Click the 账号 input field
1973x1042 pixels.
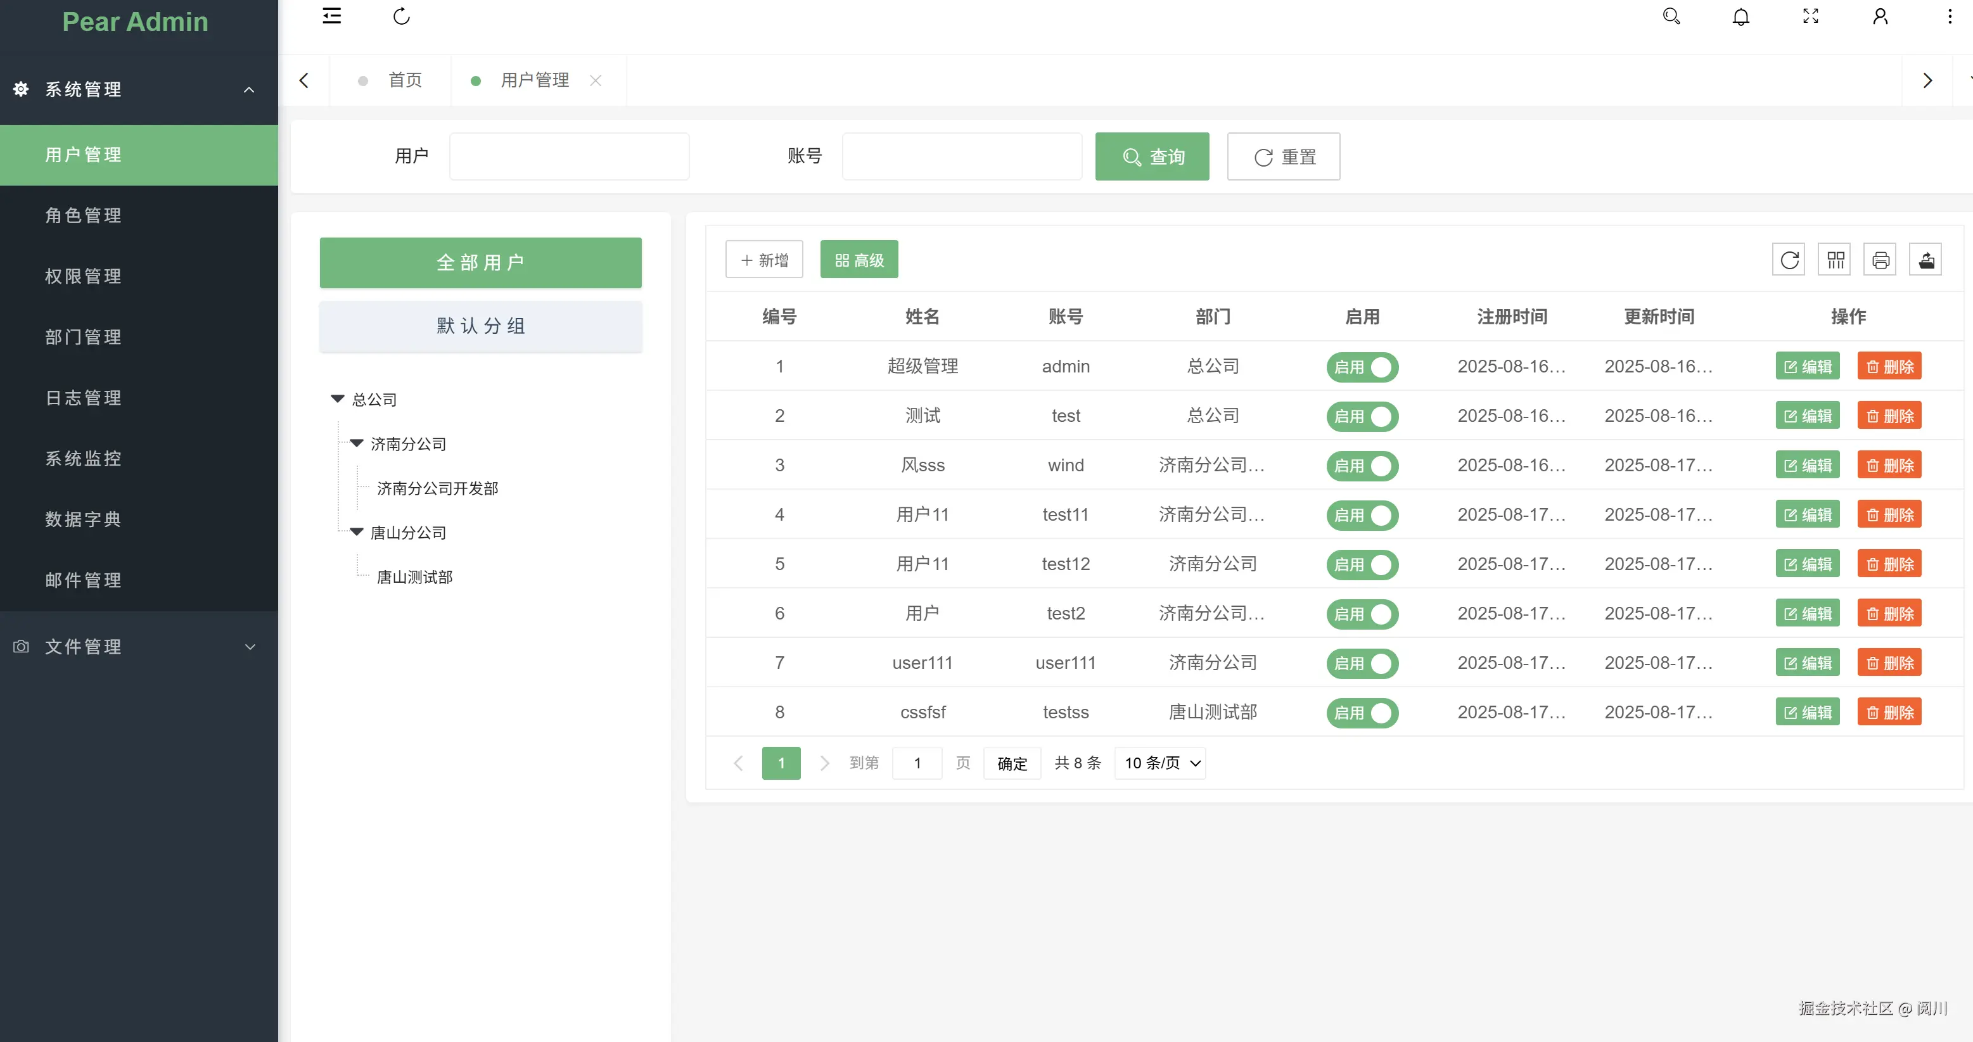point(962,157)
